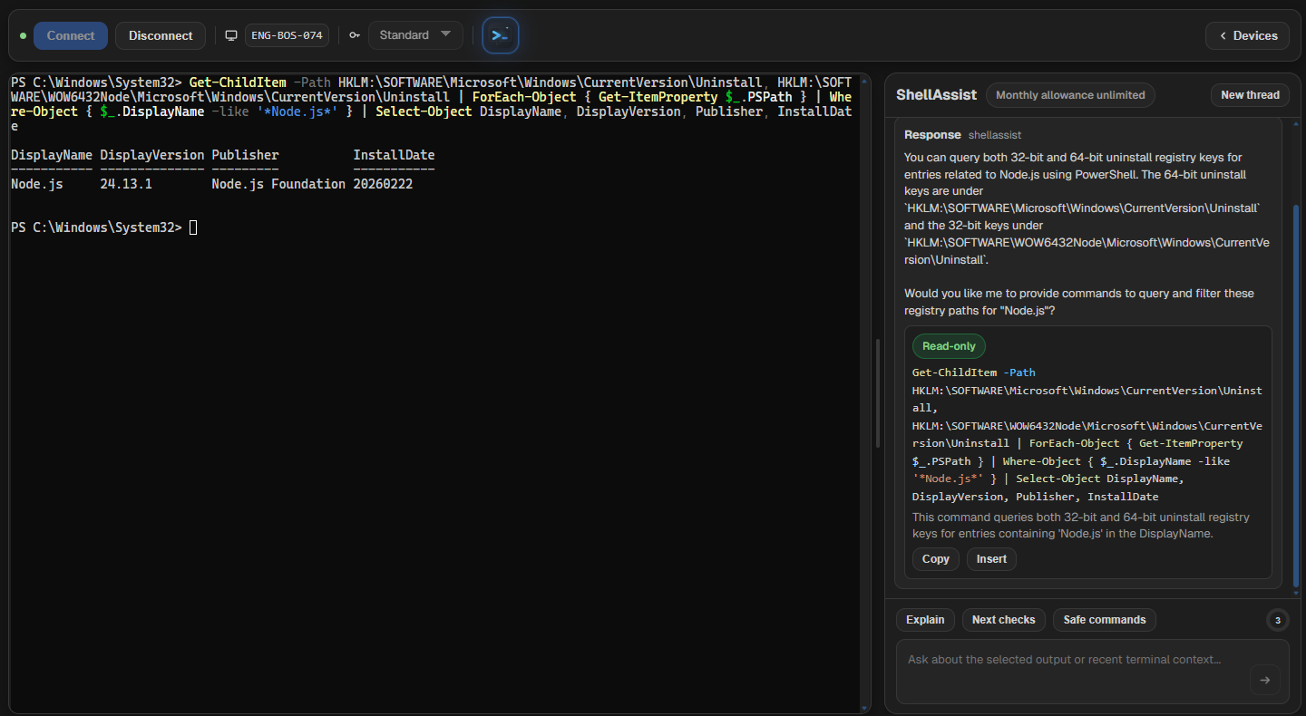This screenshot has width=1306, height=716.
Task: Click the ShellAssist panel title
Action: coord(936,95)
